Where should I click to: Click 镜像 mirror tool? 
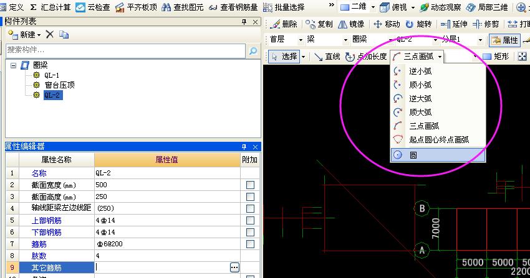click(x=351, y=24)
